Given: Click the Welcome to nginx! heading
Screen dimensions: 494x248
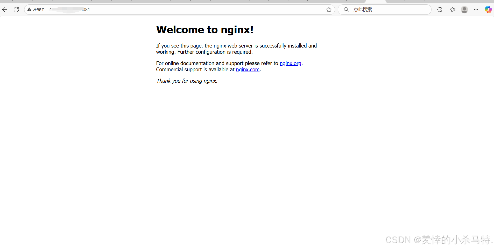Looking at the screenshot, I should pos(205,30).
